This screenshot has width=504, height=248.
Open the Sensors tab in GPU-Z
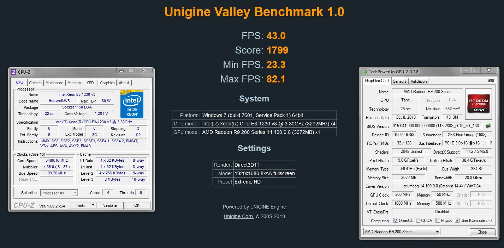(x=400, y=81)
